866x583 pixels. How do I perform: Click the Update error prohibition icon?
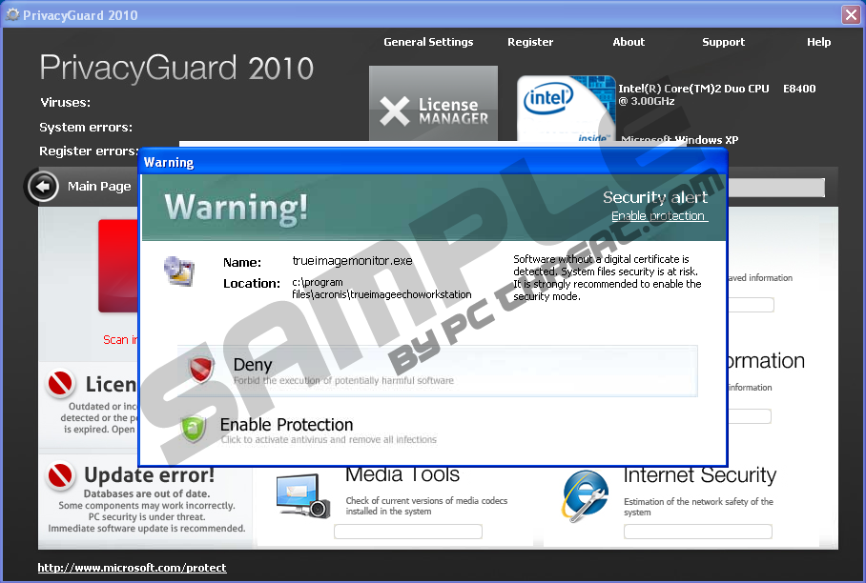pos(60,475)
